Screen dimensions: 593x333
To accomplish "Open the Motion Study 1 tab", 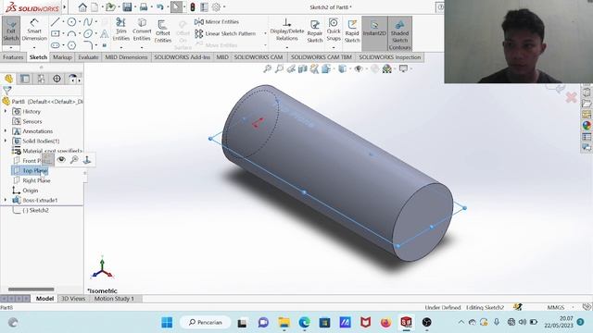I will tap(114, 298).
